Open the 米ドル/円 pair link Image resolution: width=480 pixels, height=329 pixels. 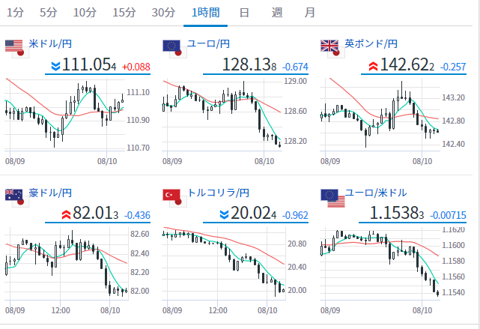tap(50, 43)
